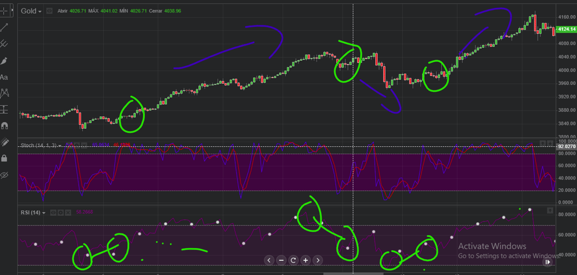Open RSI indicator settings gear
Screen dimensions: 577x275
tap(60, 213)
